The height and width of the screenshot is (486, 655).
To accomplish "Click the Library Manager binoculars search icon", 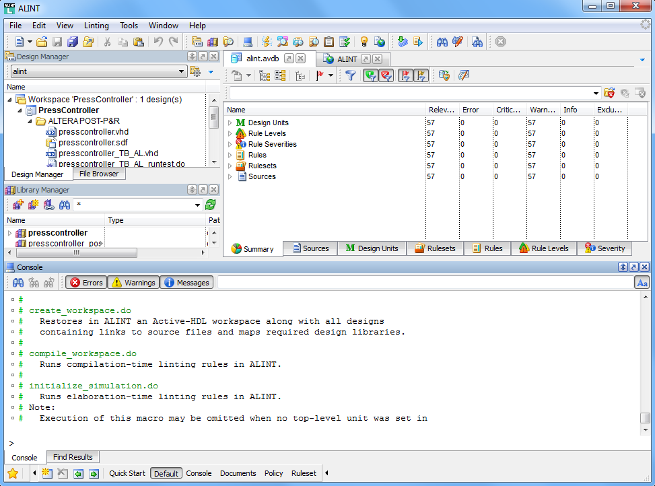I will [x=65, y=205].
